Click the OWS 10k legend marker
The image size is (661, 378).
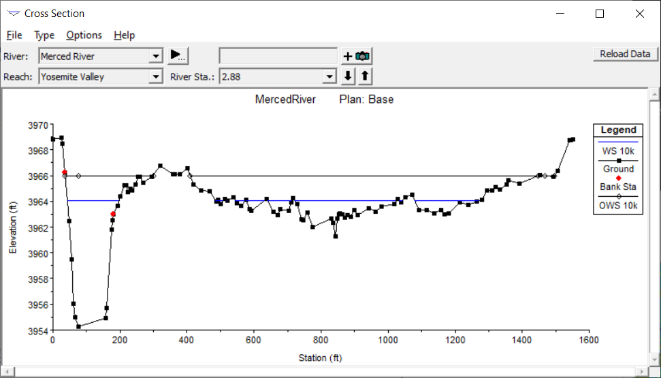coord(617,196)
